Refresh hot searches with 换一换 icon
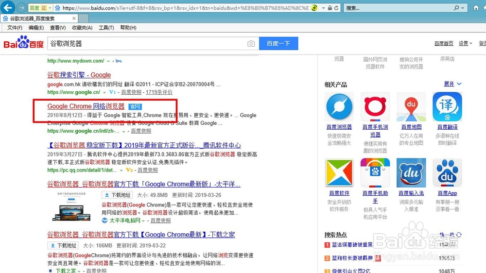486x273 pixels. 459,235
